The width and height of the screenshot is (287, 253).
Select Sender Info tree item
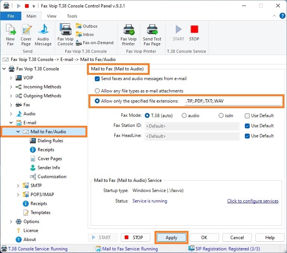pyautogui.click(x=49, y=168)
